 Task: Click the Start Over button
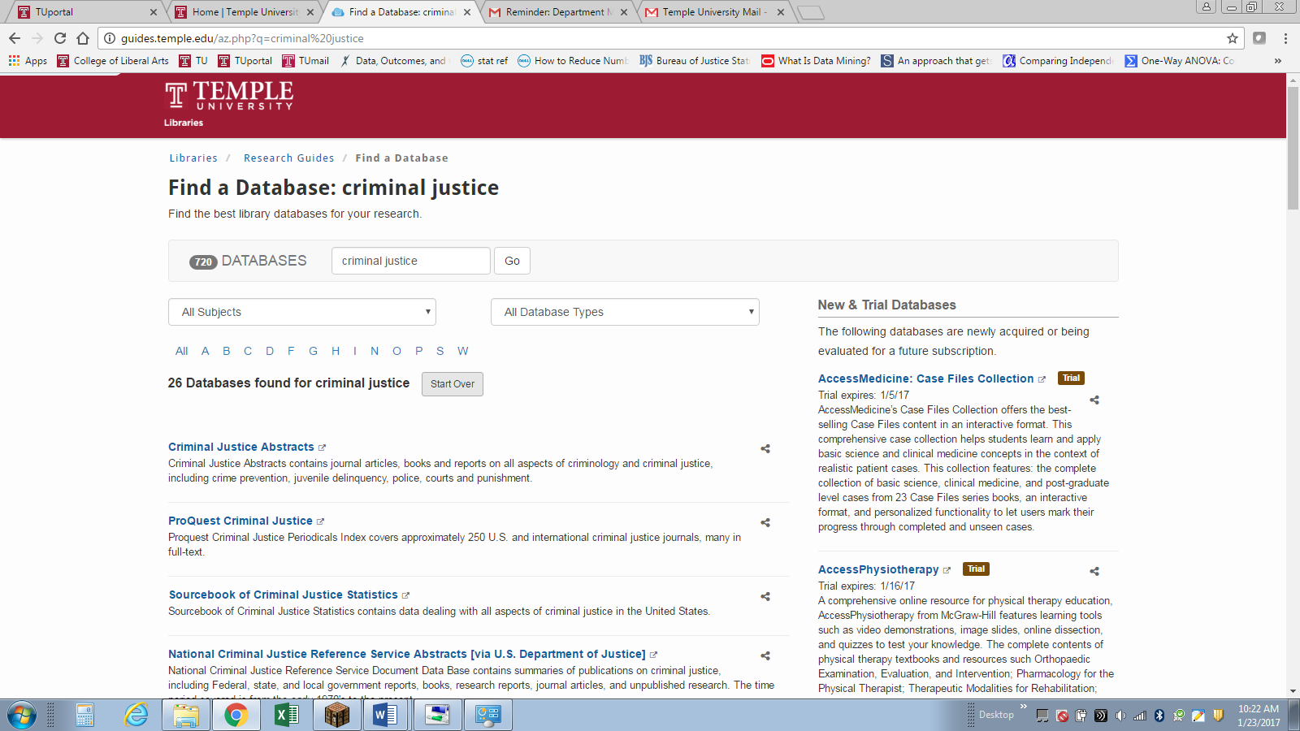click(452, 384)
